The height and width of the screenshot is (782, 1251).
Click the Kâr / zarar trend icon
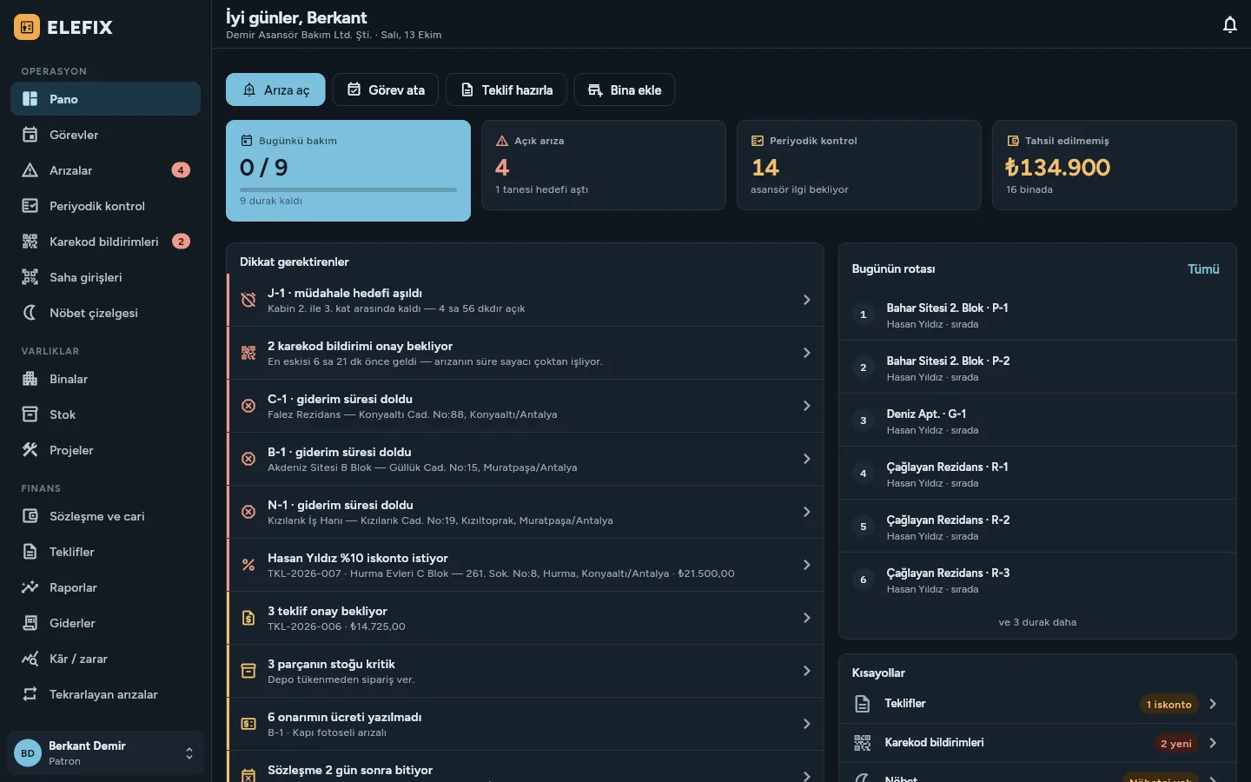[30, 659]
